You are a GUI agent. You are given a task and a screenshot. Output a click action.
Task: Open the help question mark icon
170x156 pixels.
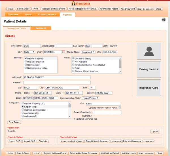[x=164, y=20]
